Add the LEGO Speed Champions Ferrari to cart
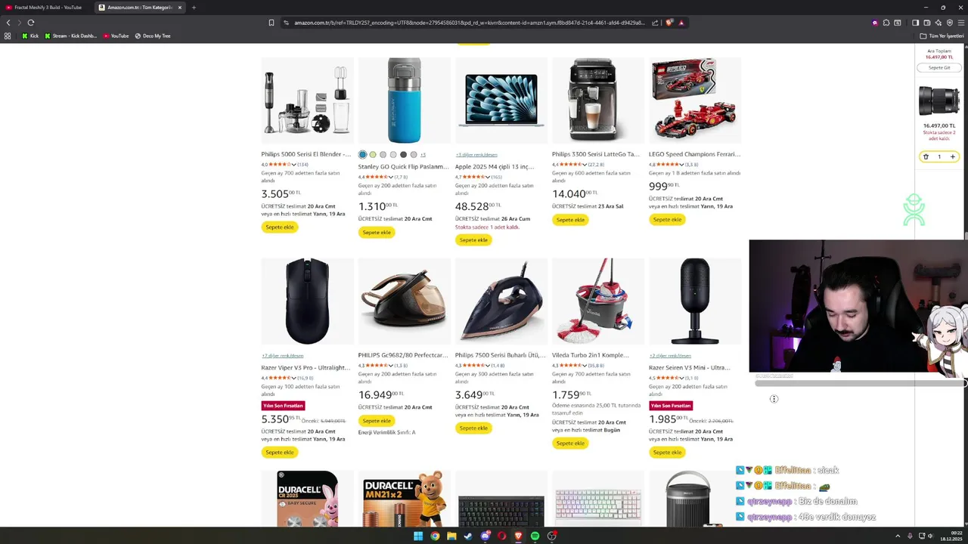Viewport: 968px width, 544px height. [667, 220]
